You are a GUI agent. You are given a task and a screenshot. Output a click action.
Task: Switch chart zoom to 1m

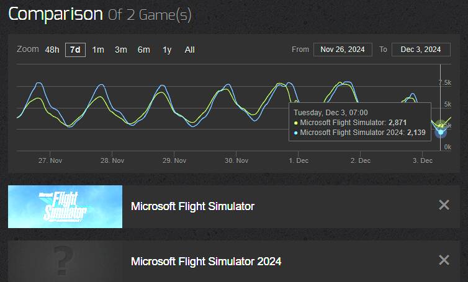point(98,50)
